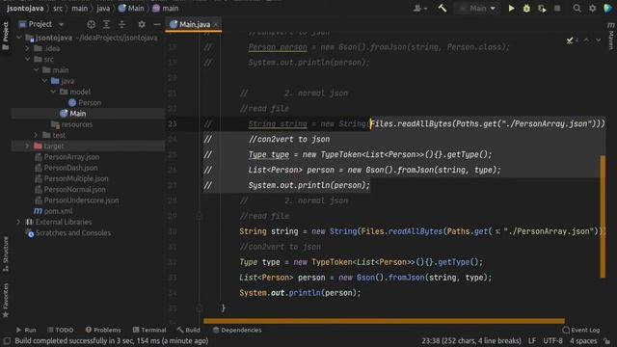Image resolution: width=617 pixels, height=347 pixels.
Task: Run with coverage icon in toolbar
Action: pyautogui.click(x=542, y=9)
